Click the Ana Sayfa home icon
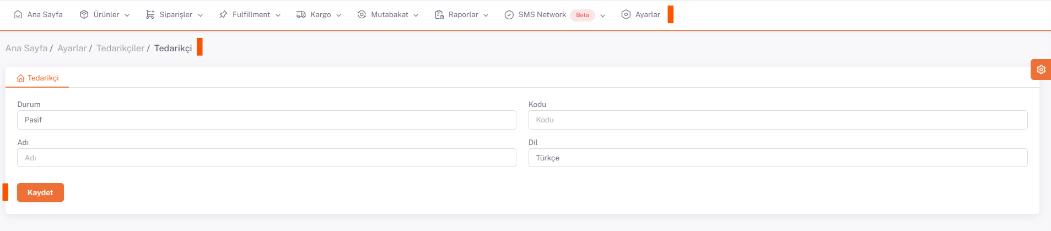Screen dimensions: 1051x231 pos(18,15)
